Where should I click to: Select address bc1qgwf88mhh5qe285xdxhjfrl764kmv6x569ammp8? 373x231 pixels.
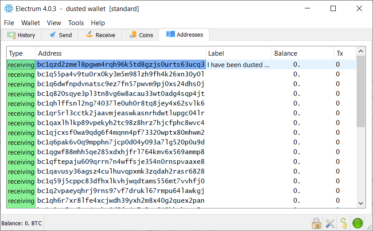click(120, 152)
